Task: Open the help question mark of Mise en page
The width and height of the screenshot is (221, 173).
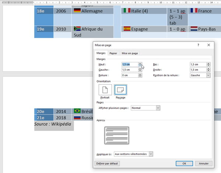Action: coord(198,45)
